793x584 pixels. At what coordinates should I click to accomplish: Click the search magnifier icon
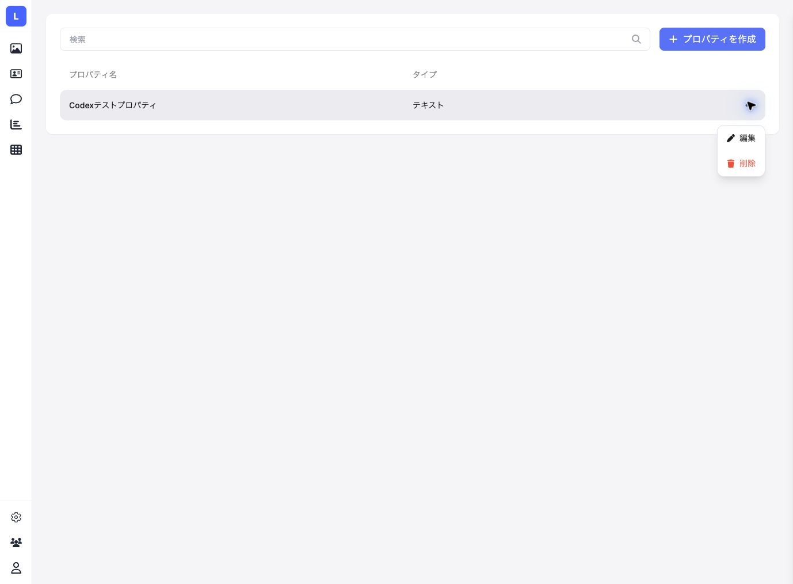pyautogui.click(x=636, y=39)
